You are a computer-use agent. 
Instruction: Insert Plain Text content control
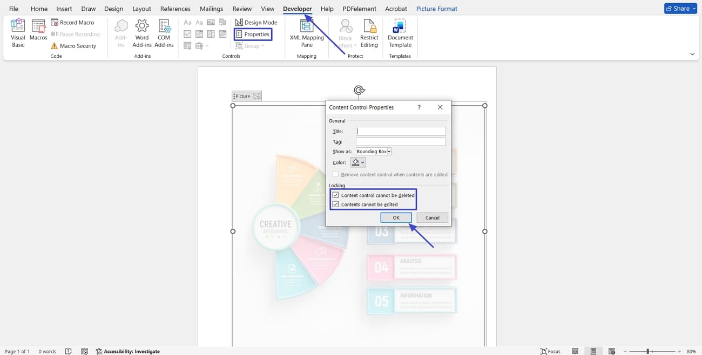[199, 23]
